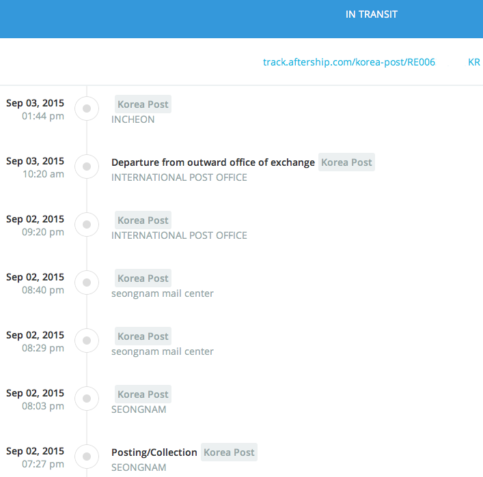483x477 pixels.
Task: Click Korea Post tag for 08:03 pm entry
Action: [x=143, y=394]
